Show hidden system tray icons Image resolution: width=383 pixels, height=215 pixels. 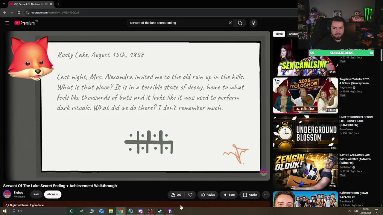coord(349,211)
